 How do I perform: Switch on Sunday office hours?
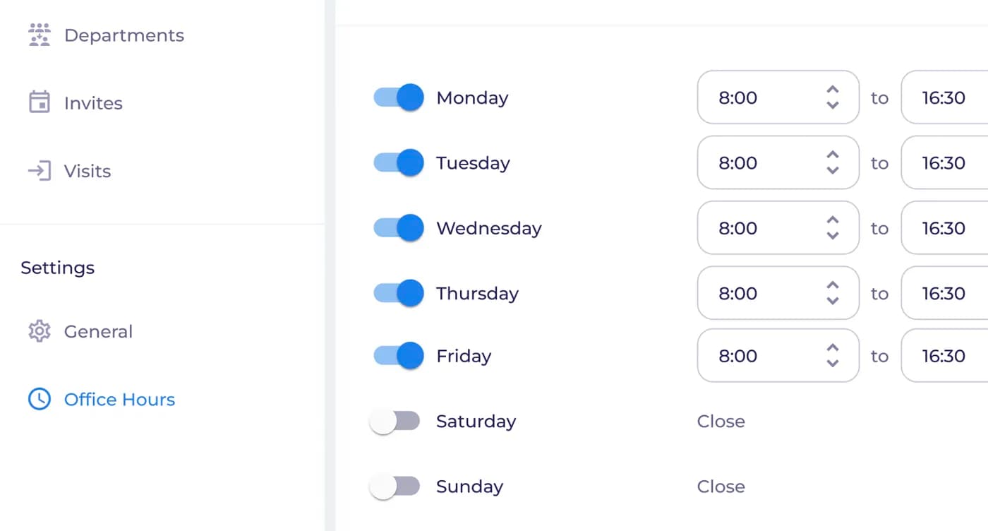point(395,487)
